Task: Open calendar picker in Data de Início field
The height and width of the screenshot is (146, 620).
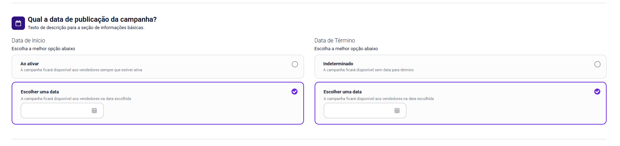Action: [94, 111]
